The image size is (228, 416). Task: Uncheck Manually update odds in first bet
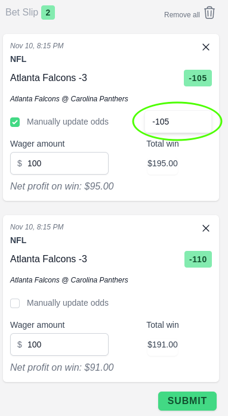pyautogui.click(x=15, y=122)
